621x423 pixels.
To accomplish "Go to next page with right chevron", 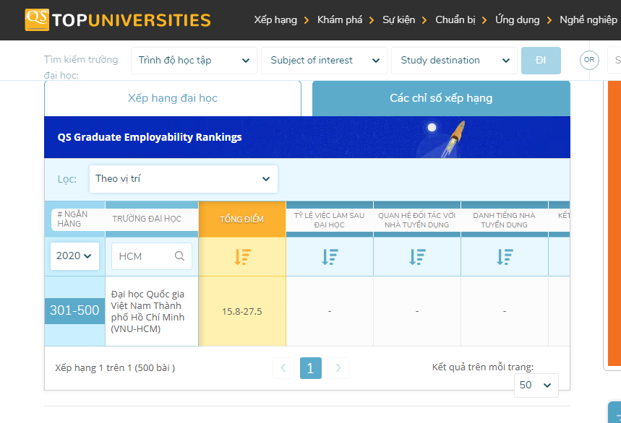I will [x=338, y=367].
